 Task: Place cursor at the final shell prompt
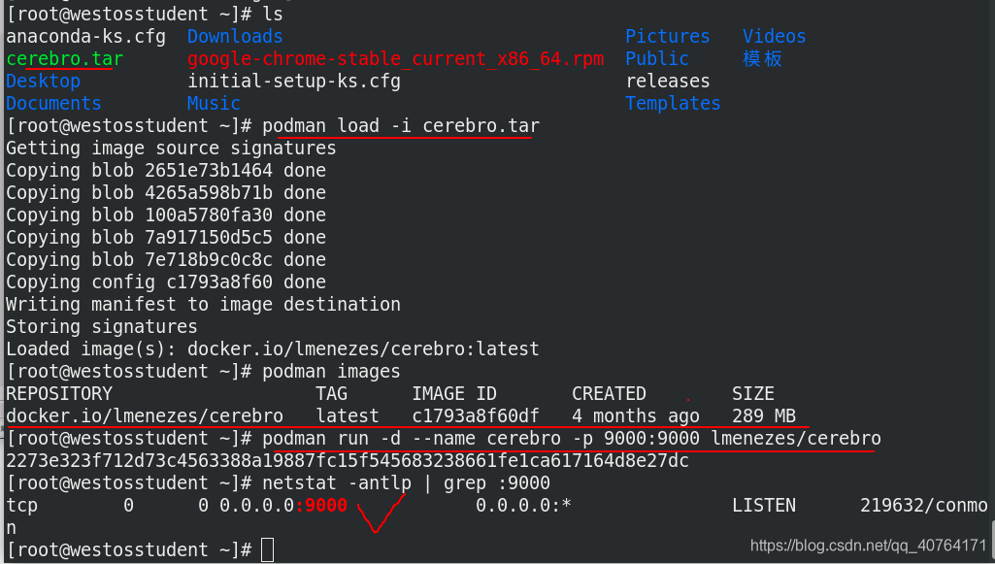pos(267,550)
